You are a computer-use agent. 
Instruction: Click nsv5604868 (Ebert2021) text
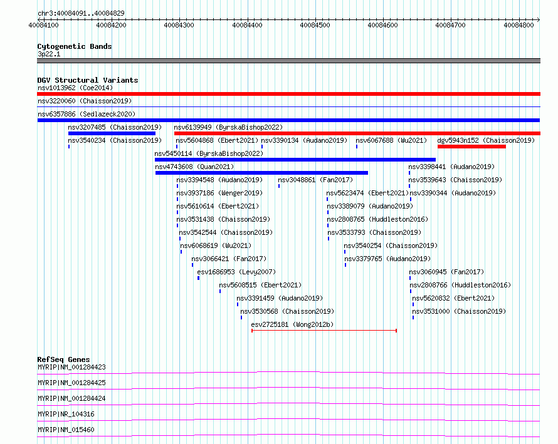[x=217, y=140]
